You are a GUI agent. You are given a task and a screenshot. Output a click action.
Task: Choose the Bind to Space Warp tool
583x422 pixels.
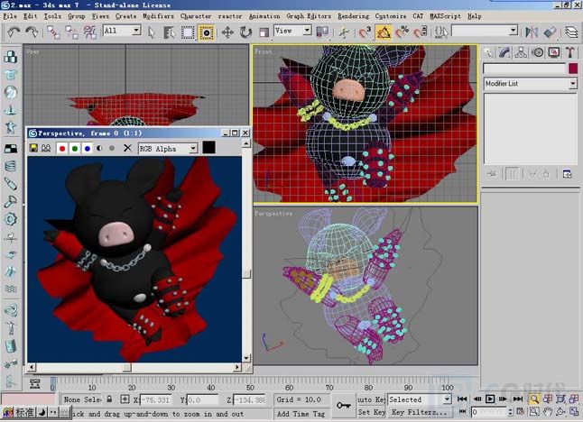pyautogui.click(x=90, y=32)
